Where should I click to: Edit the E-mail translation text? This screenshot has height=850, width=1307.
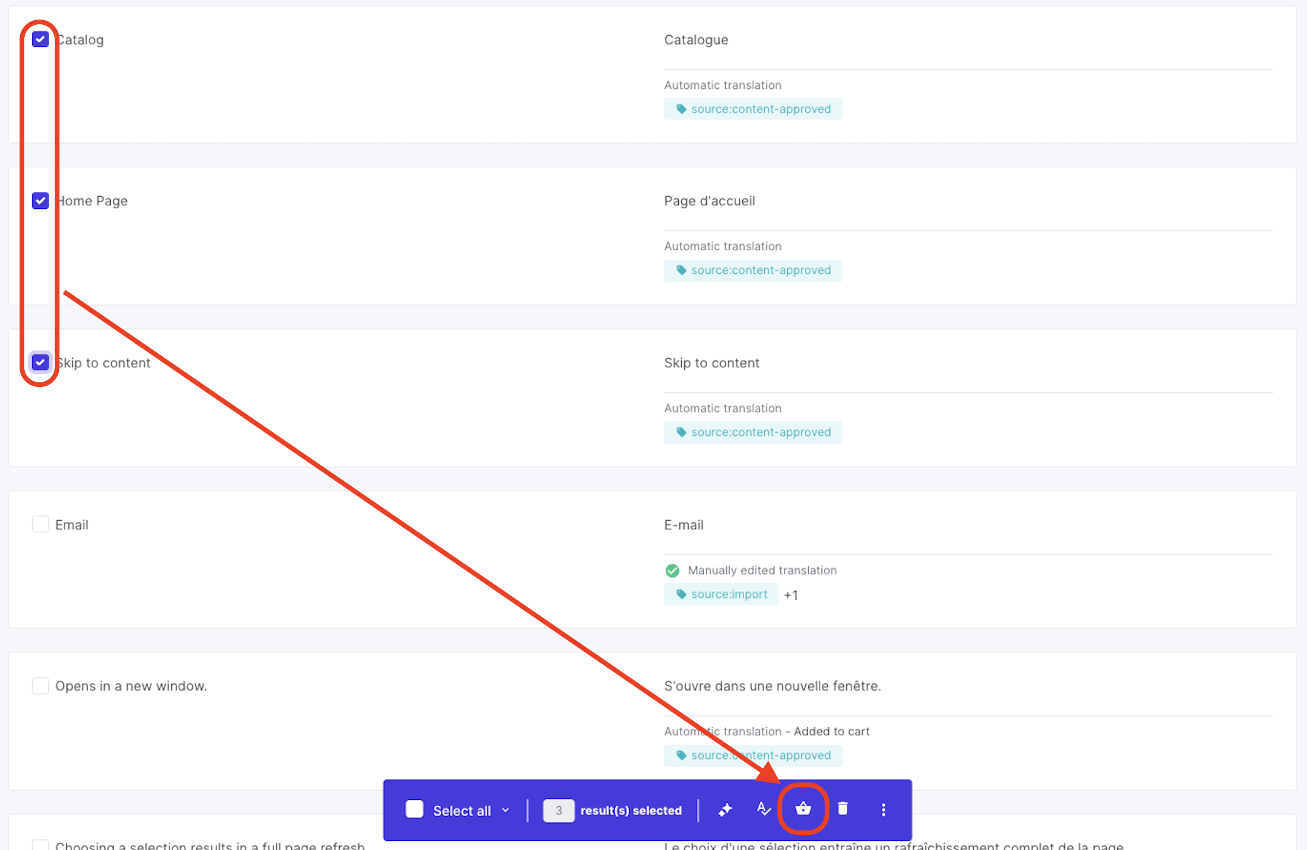pyautogui.click(x=684, y=525)
